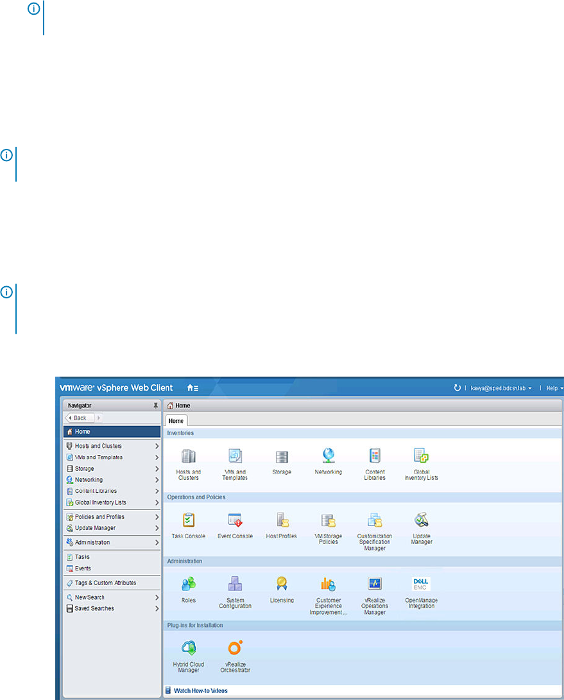The height and width of the screenshot is (700, 564).
Task: Select Home in the Navigator list
Action: tap(112, 432)
